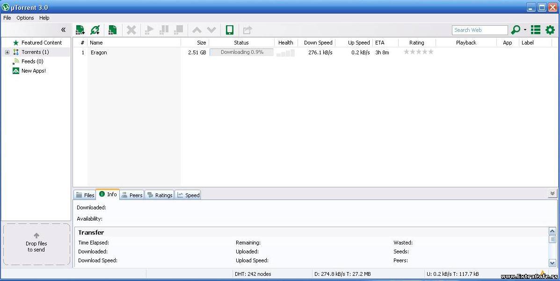The width and height of the screenshot is (560, 281).
Task: Click in the Search Web field
Action: [x=480, y=30]
